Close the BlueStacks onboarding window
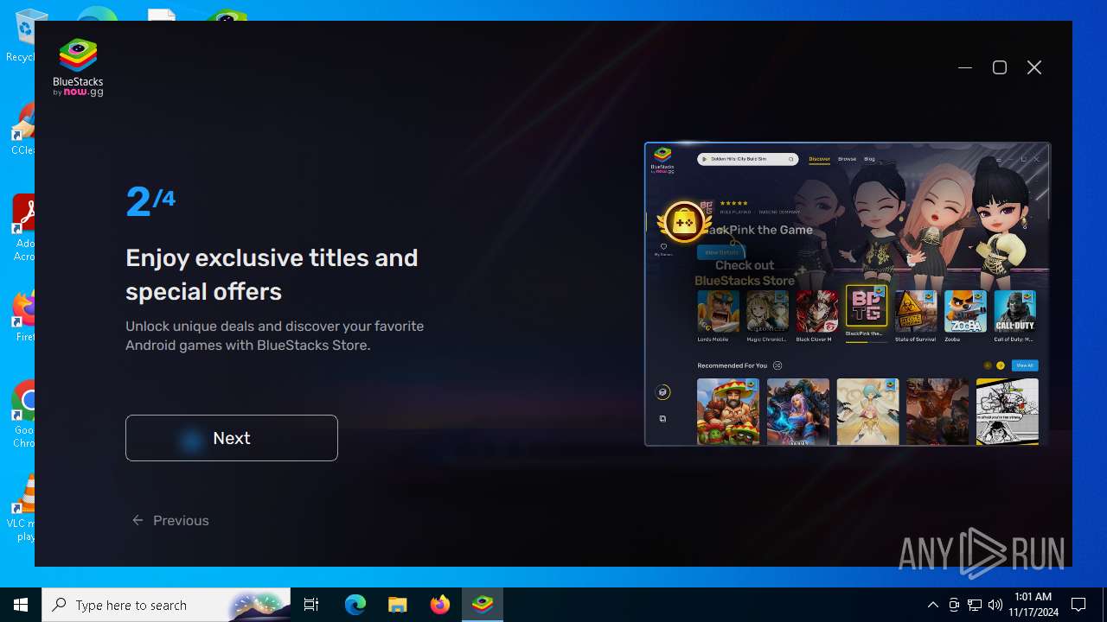 [1034, 67]
